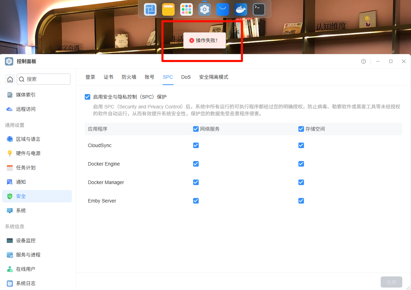The height and width of the screenshot is (290, 411).
Task: Click the 在线用户 person icon
Action: pyautogui.click(x=10, y=269)
